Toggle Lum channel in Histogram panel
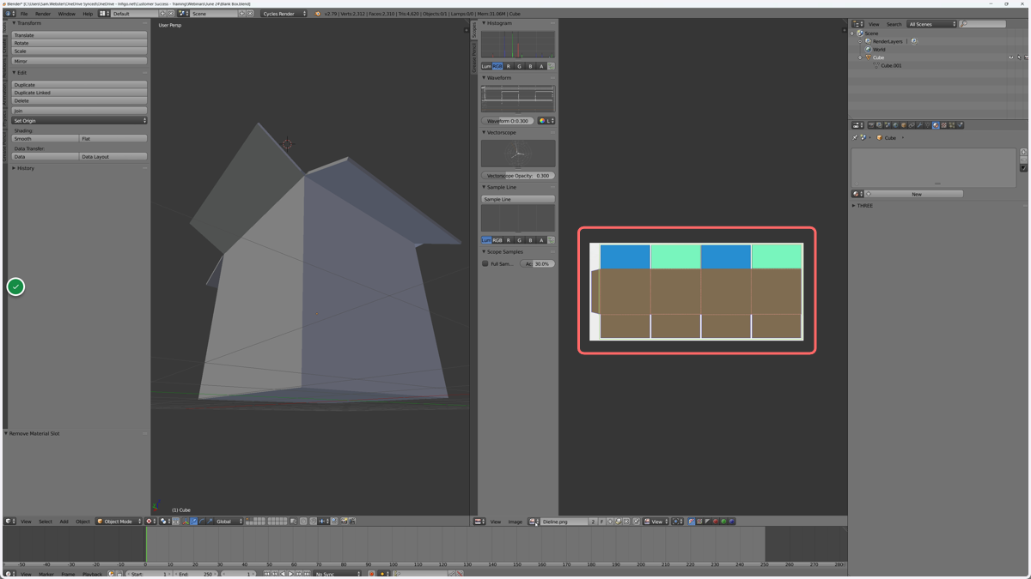The height and width of the screenshot is (579, 1031). tap(486, 66)
